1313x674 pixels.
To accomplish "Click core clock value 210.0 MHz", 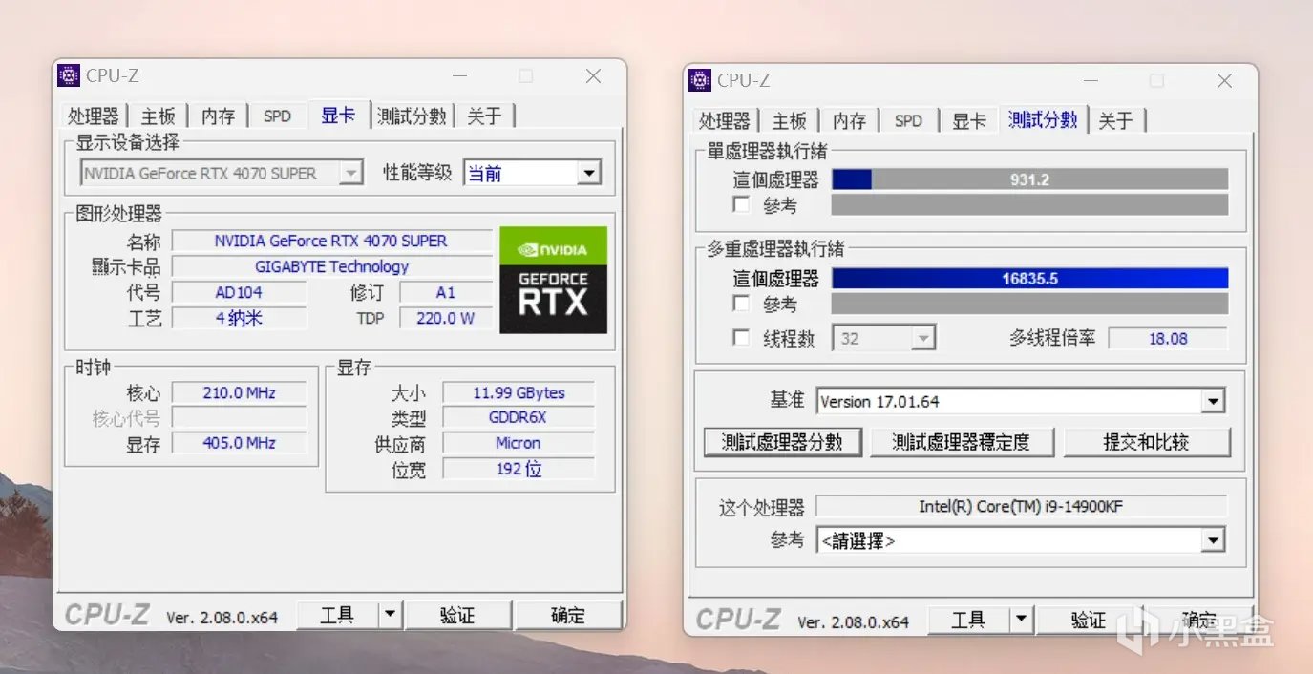I will click(239, 392).
